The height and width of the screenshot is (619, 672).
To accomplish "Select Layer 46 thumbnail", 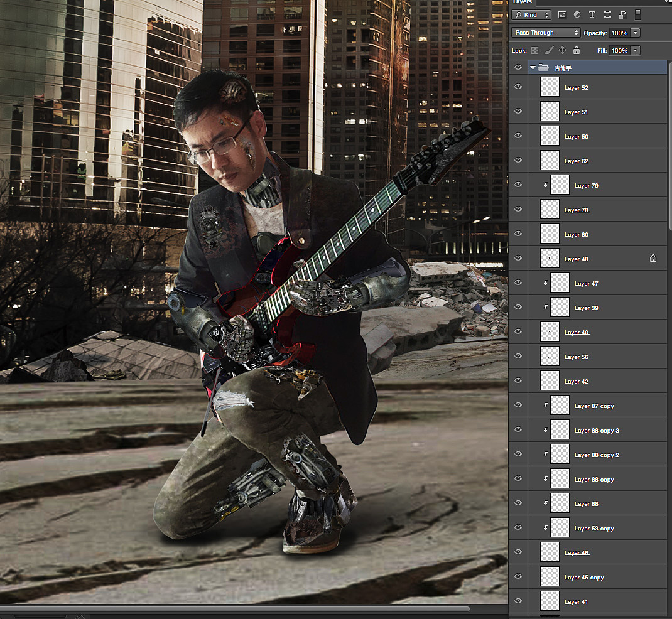I will coord(550,552).
